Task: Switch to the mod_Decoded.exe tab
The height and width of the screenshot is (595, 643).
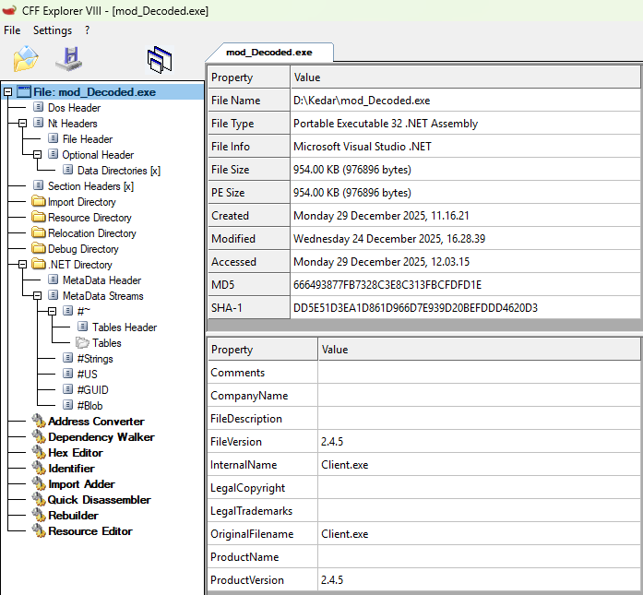Action: [x=268, y=53]
